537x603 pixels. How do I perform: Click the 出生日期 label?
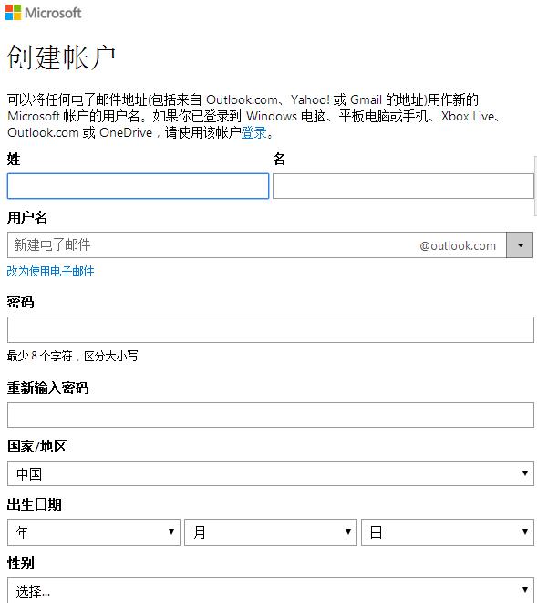pos(35,504)
